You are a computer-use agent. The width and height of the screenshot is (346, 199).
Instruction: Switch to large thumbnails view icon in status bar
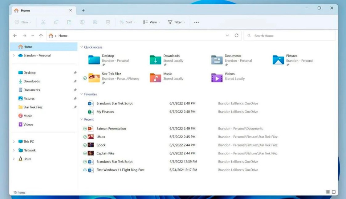pos(334,192)
